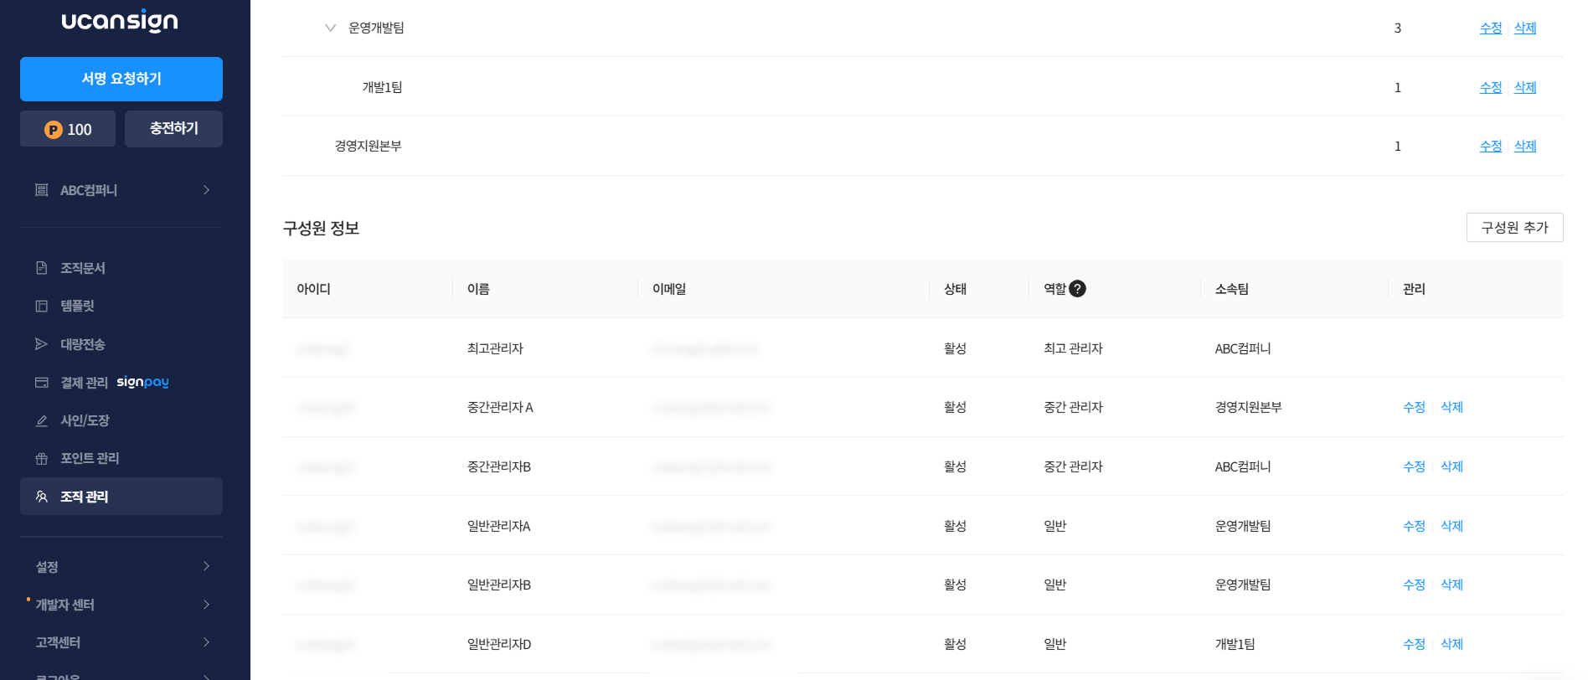Click 수정 for member 중간관리자B
Image resolution: width=1593 pixels, height=680 pixels.
pos(1414,466)
